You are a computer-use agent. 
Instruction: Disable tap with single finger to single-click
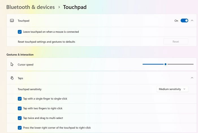click(x=20, y=99)
